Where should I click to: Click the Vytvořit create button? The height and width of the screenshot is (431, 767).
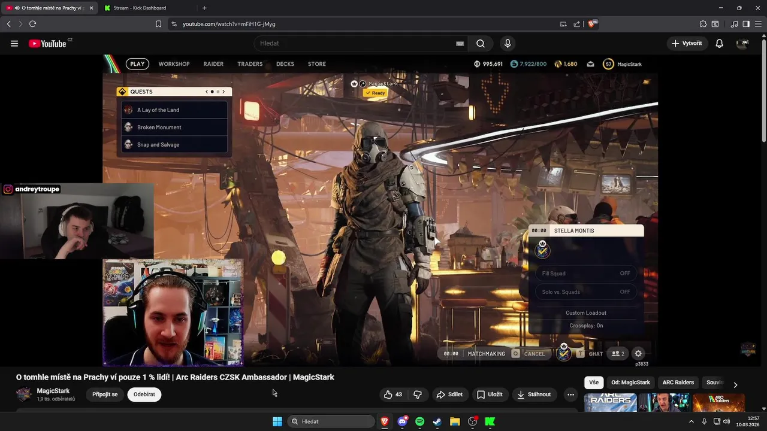point(687,44)
